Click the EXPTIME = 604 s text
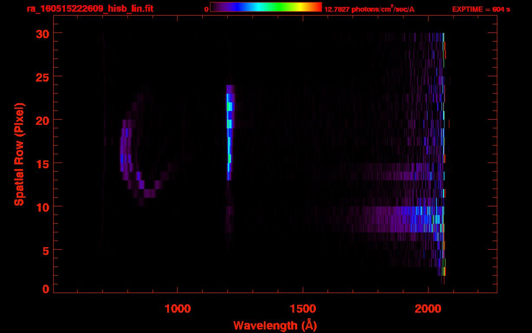Screen dimensions: 532x333 [x=481, y=9]
